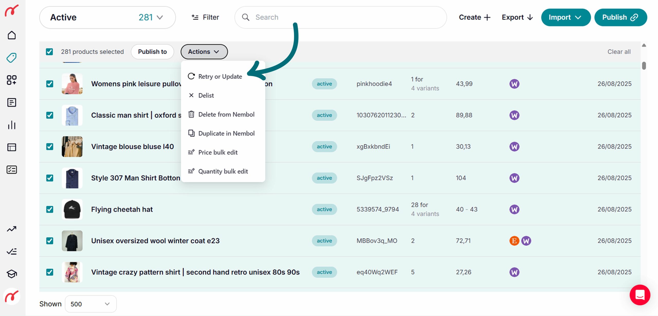Click the price tag products icon
This screenshot has width=658, height=316.
point(12,58)
